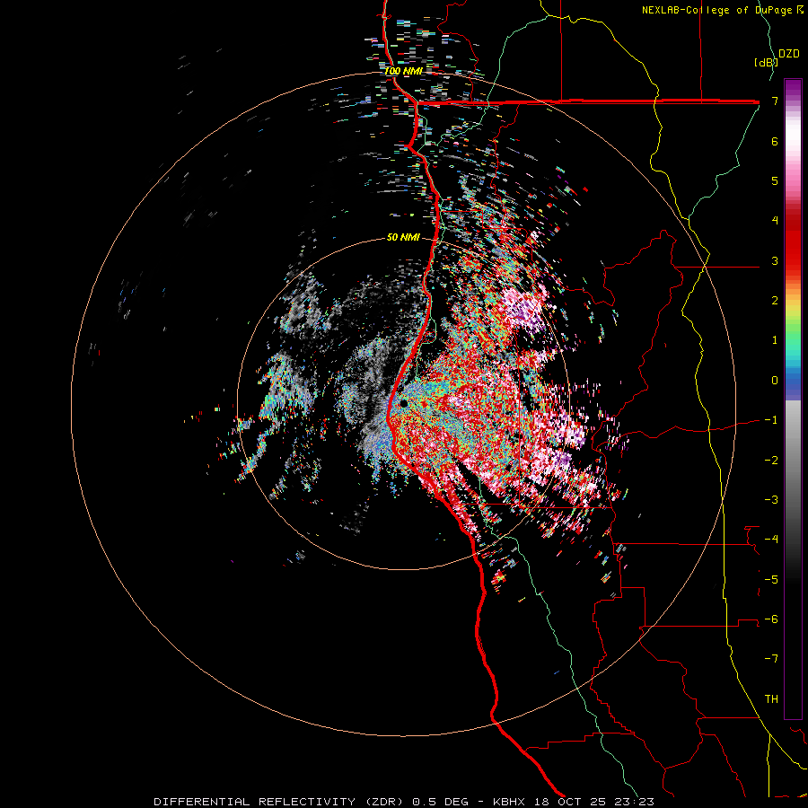
Task: Click the 7 dB tick label
Action: coord(775,101)
